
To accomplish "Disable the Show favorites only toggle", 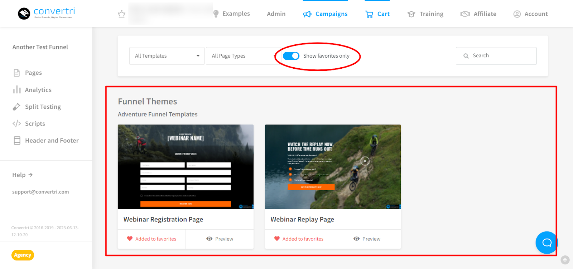I will point(291,56).
